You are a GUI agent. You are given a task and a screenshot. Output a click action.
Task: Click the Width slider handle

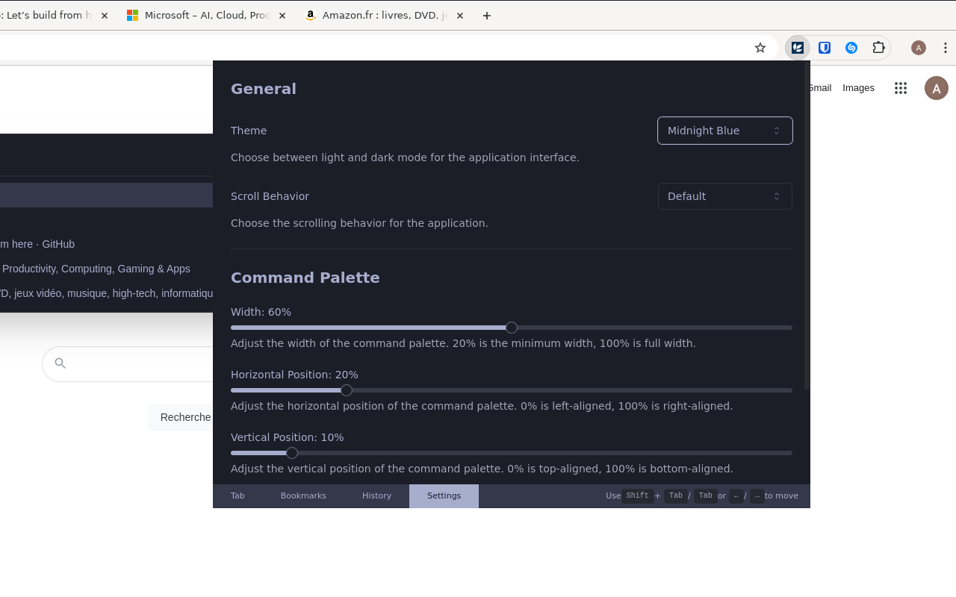[512, 328]
